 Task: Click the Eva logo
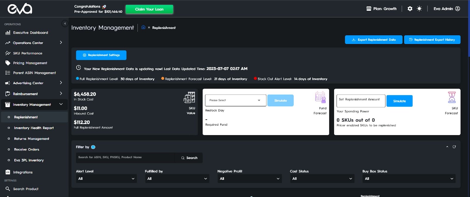click(x=20, y=9)
